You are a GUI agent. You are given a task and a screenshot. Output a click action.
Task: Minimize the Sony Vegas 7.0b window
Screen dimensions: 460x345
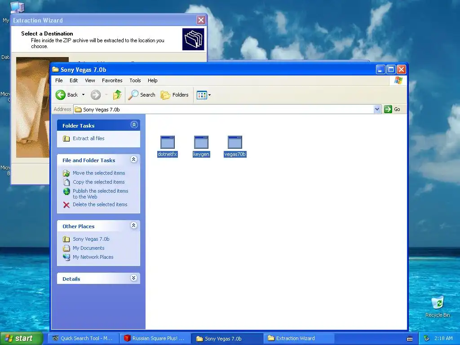click(x=380, y=70)
